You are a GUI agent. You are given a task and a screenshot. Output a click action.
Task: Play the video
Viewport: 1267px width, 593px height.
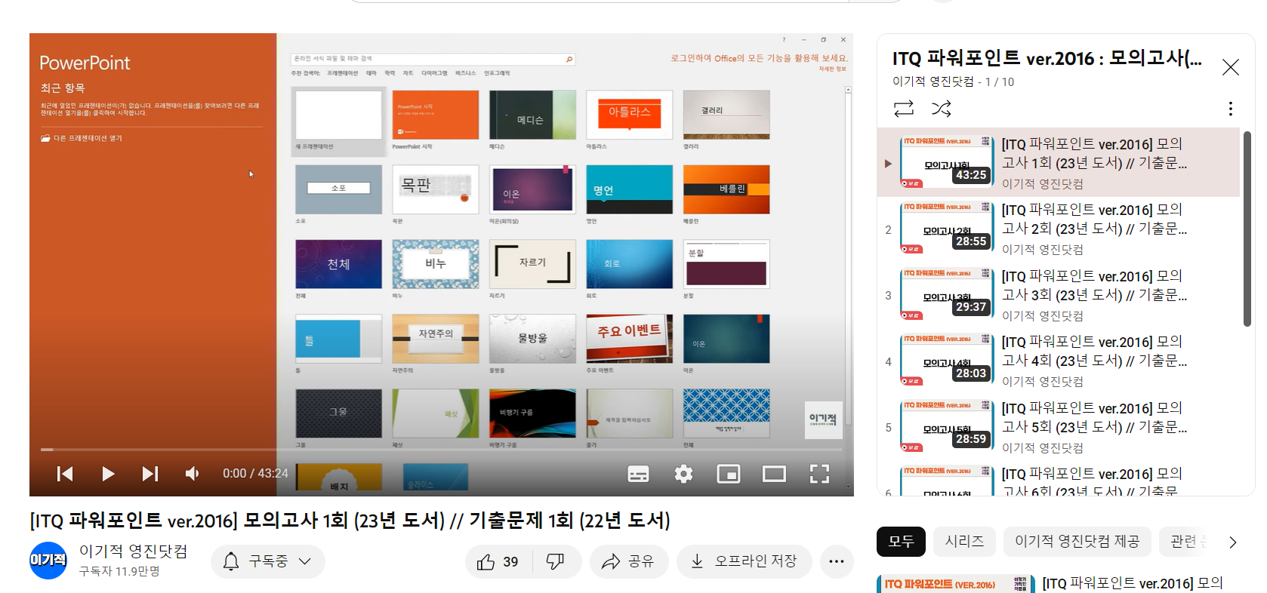pyautogui.click(x=108, y=474)
